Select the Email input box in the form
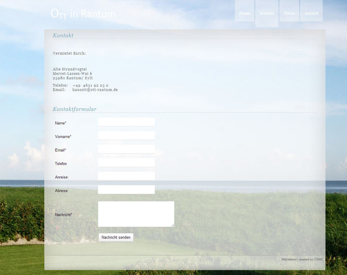Image resolution: width=347 pixels, height=275 pixels. click(126, 149)
